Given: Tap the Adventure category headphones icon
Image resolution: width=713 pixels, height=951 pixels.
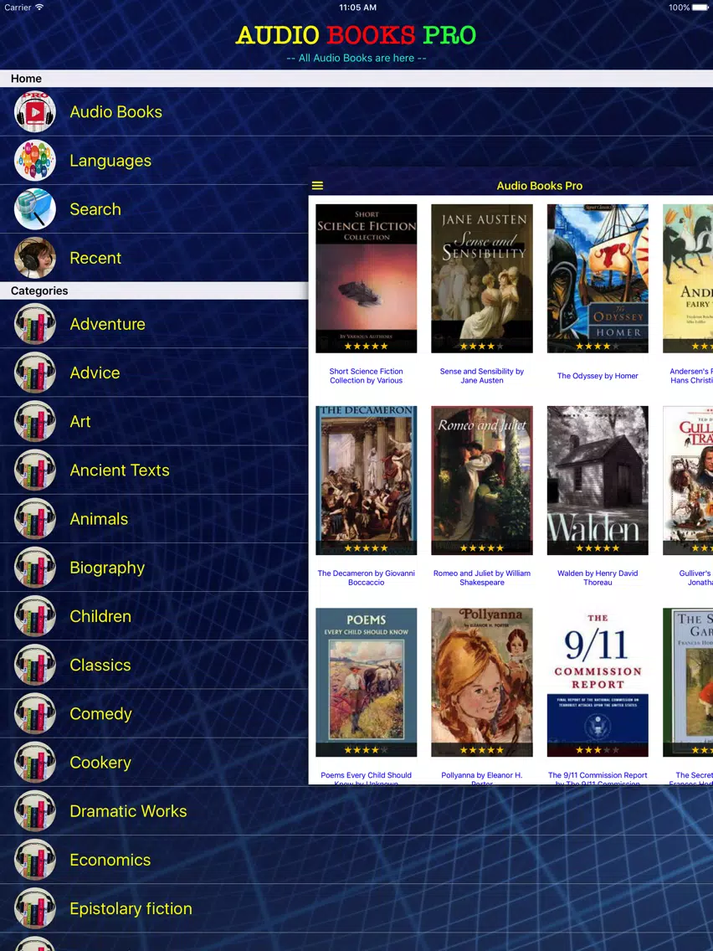Looking at the screenshot, I should (35, 324).
